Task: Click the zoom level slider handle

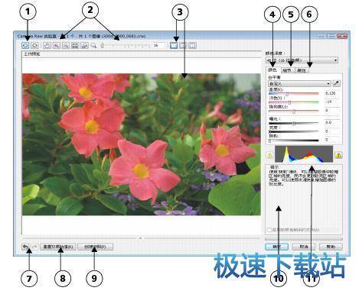Action: pyautogui.click(x=103, y=46)
